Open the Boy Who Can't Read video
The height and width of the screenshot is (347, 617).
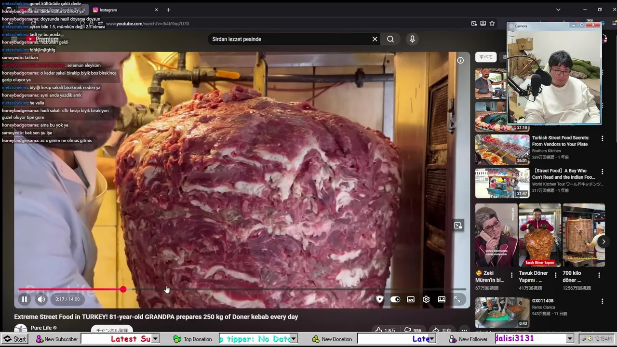point(563,174)
